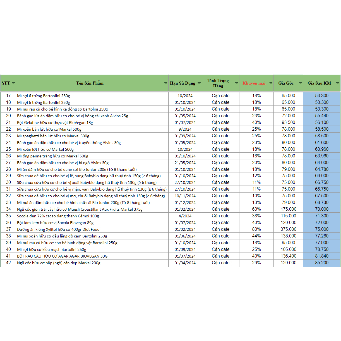Select cell Mì nui rau củ hình xe động cơ
341x341 pixels.
[x=92, y=109]
